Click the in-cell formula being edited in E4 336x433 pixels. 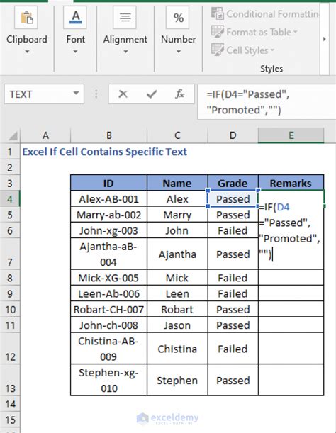coord(289,230)
